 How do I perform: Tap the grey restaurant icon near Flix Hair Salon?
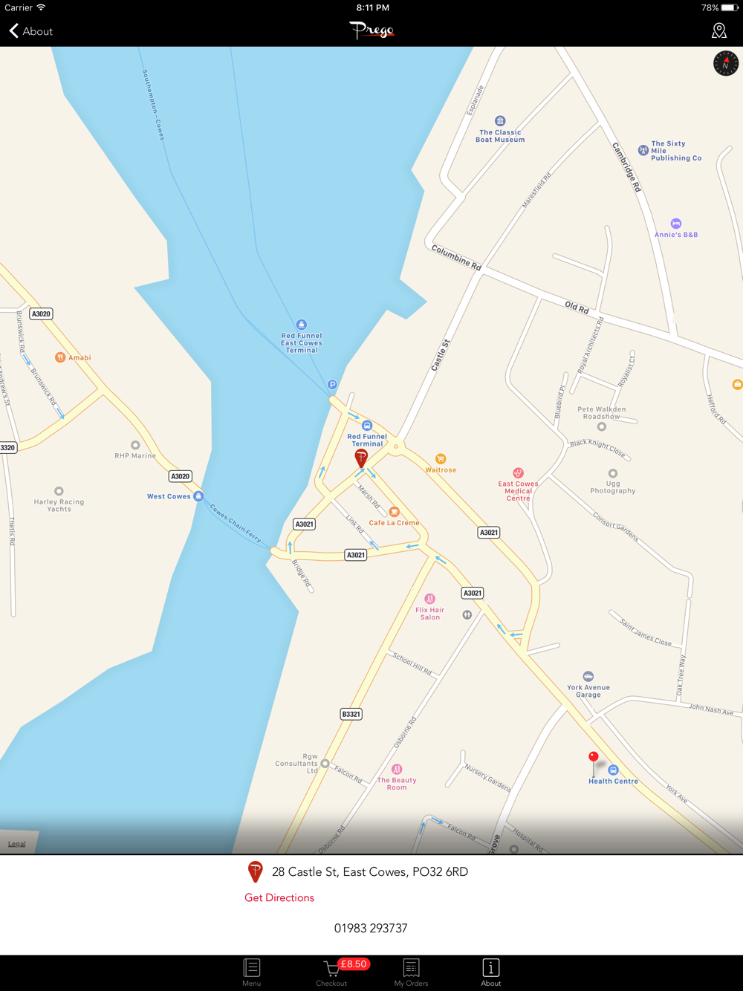click(467, 614)
